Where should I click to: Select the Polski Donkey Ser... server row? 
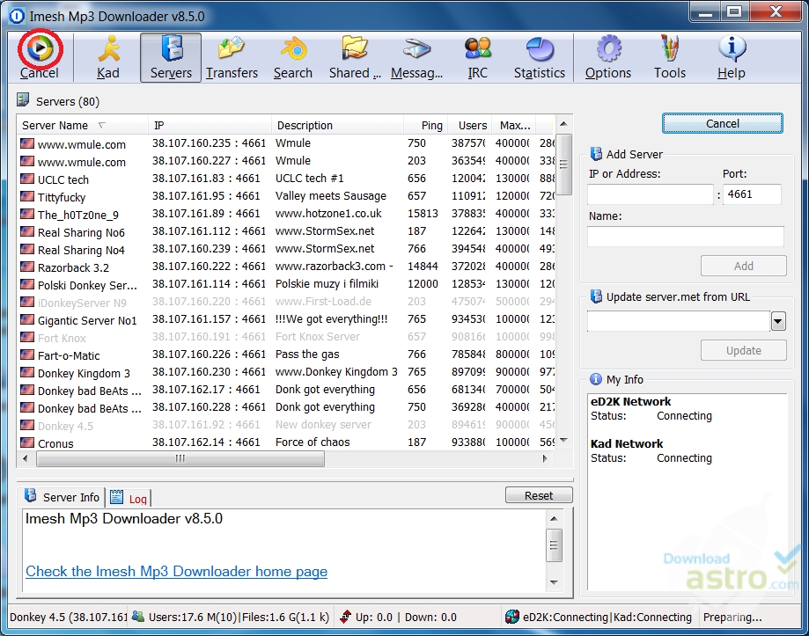pyautogui.click(x=286, y=284)
